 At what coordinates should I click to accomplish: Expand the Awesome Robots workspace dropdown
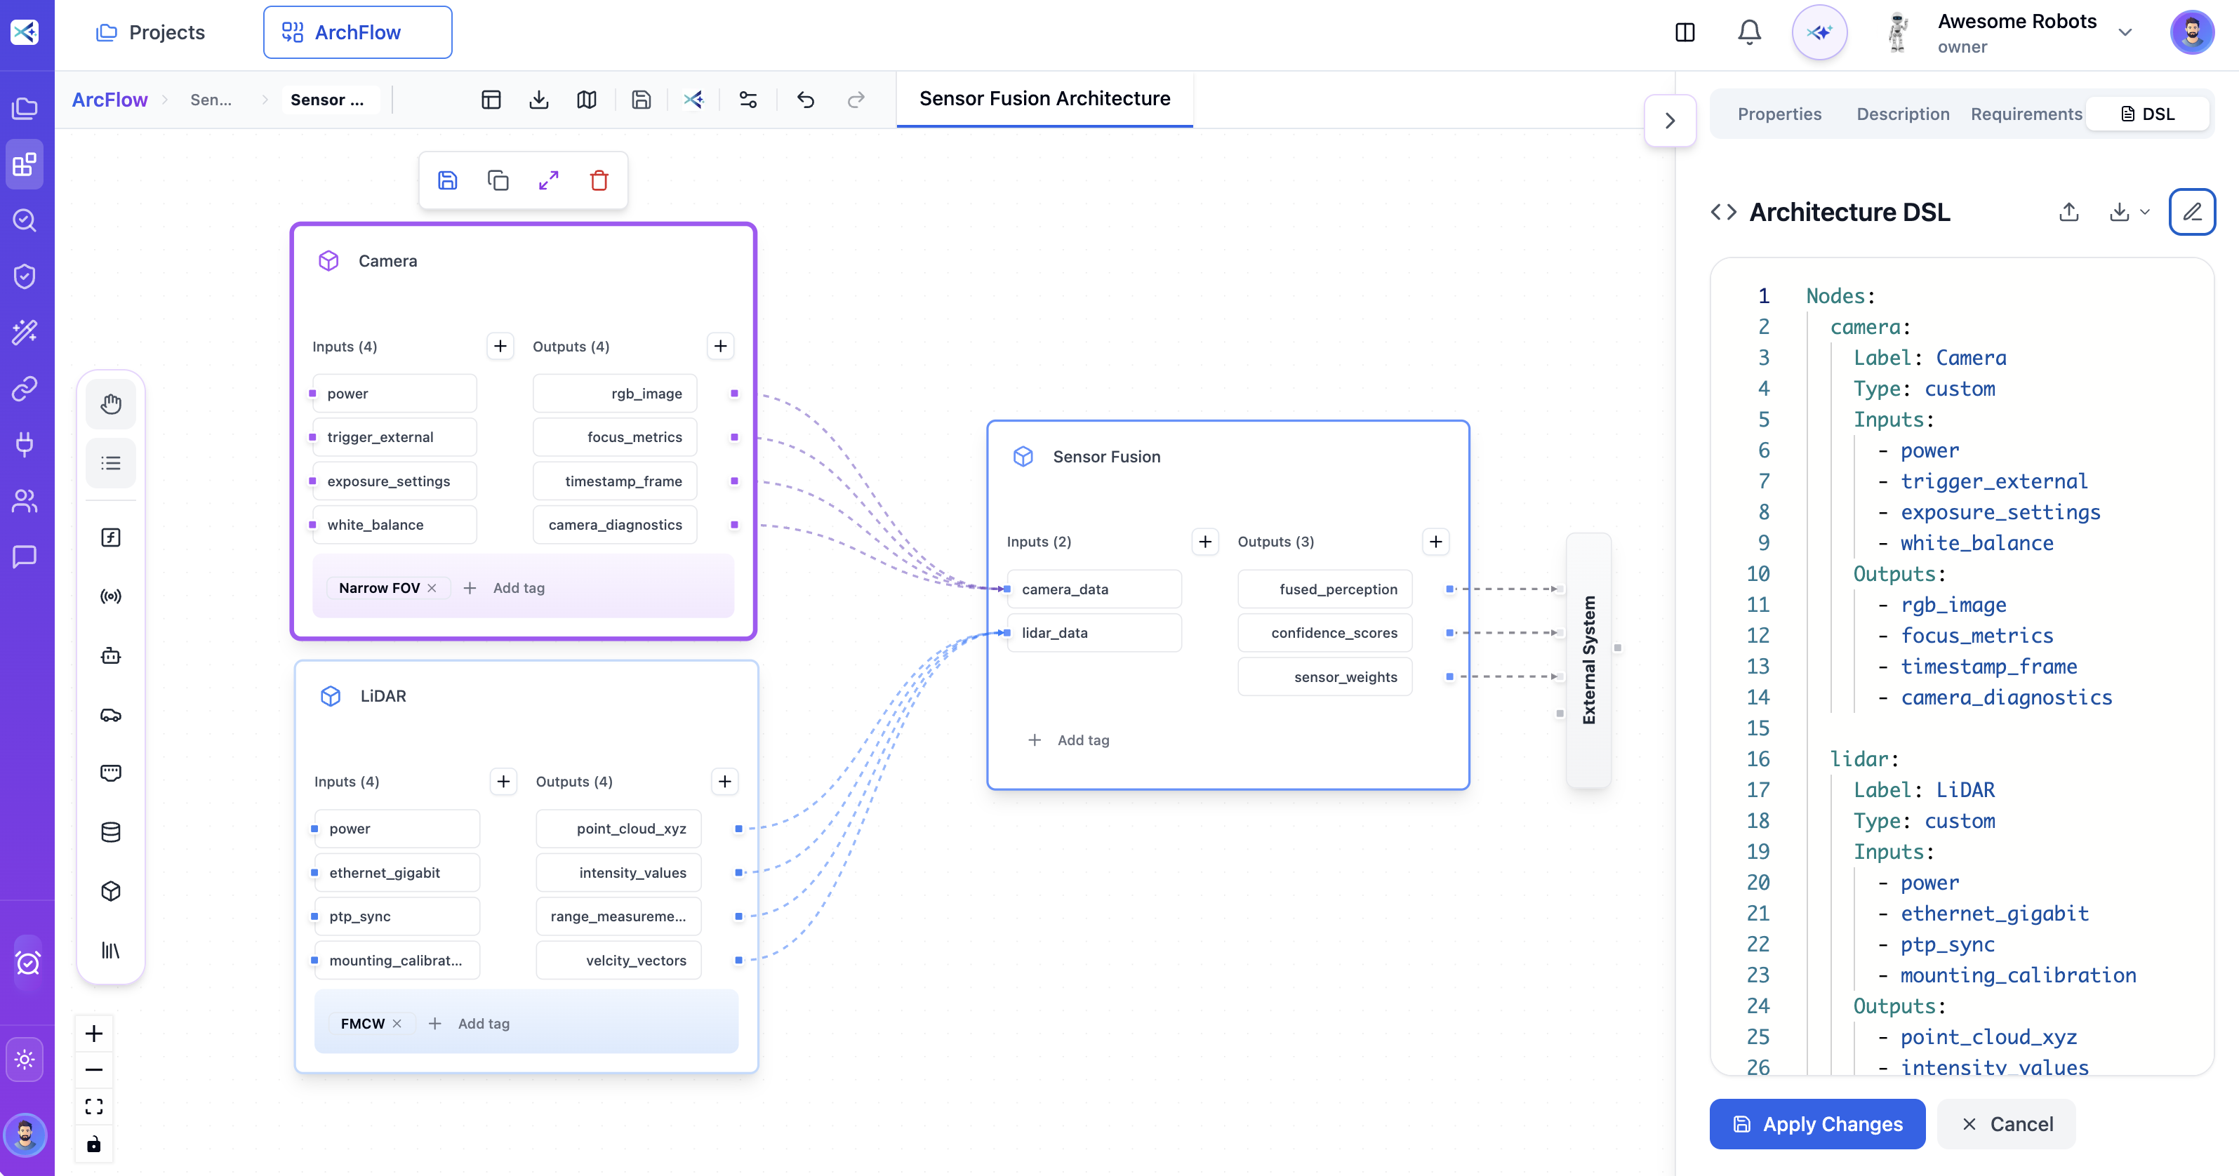[2126, 32]
